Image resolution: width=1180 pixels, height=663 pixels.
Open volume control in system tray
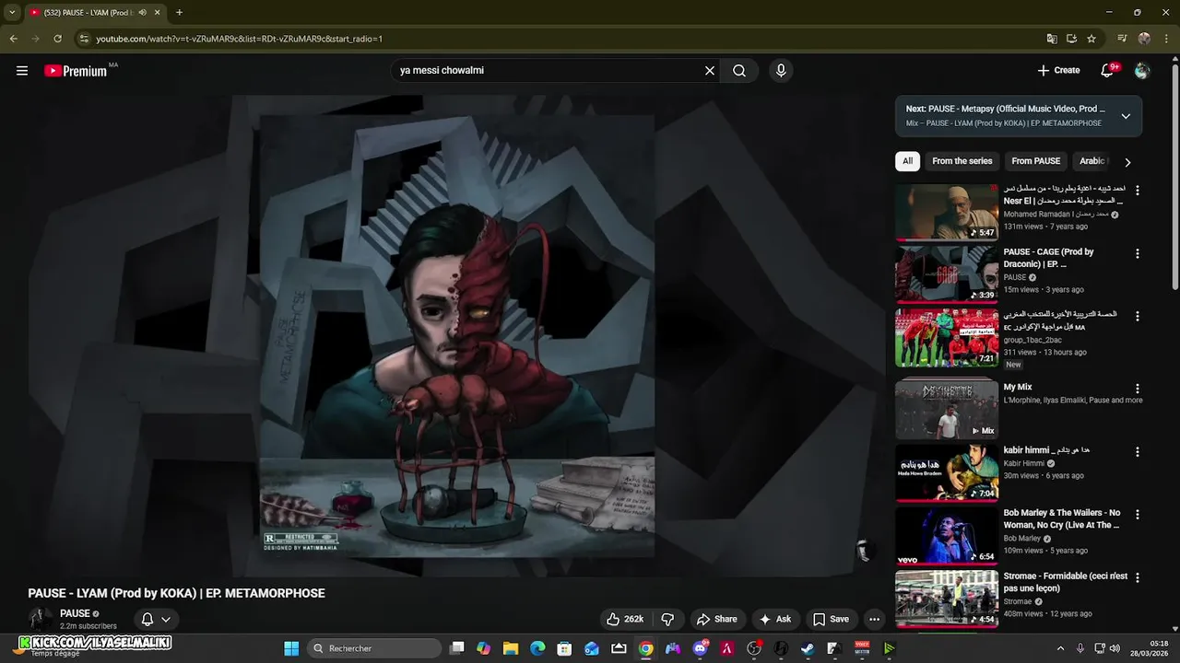click(x=1115, y=648)
